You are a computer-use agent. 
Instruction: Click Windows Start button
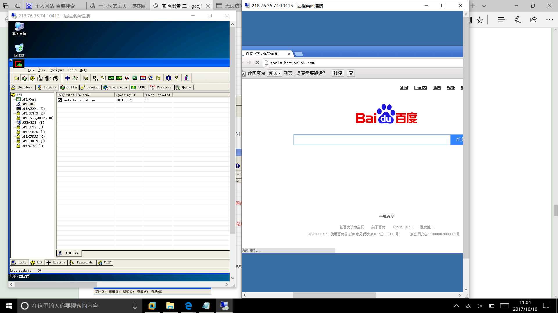click(x=9, y=306)
